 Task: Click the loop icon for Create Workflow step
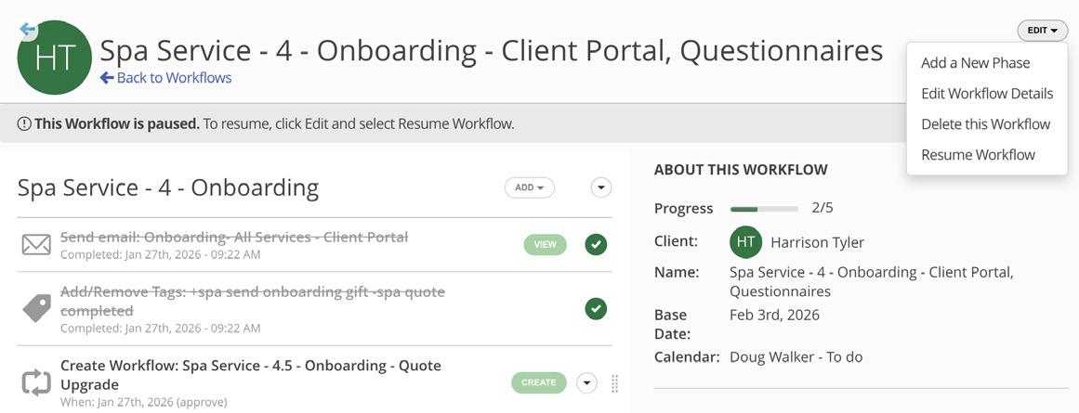click(x=36, y=382)
